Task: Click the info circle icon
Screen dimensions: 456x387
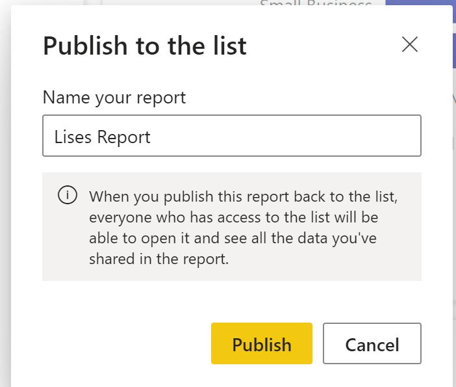Action: point(67,195)
